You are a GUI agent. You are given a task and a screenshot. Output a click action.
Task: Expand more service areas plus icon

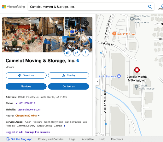tap(64, 126)
